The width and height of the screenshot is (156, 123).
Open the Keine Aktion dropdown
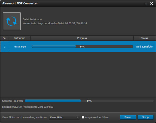(64, 117)
